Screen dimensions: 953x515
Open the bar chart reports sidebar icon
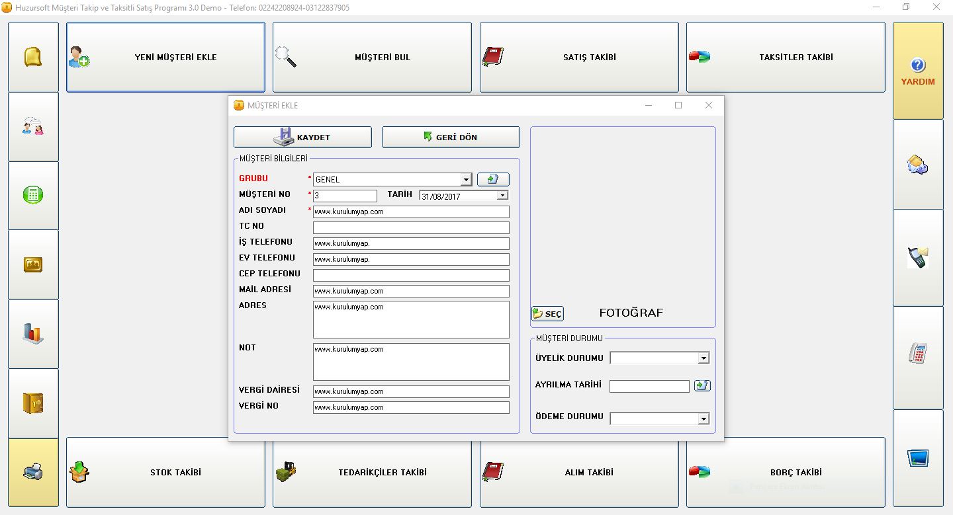coord(33,334)
